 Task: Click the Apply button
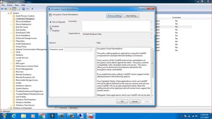pos(147,101)
